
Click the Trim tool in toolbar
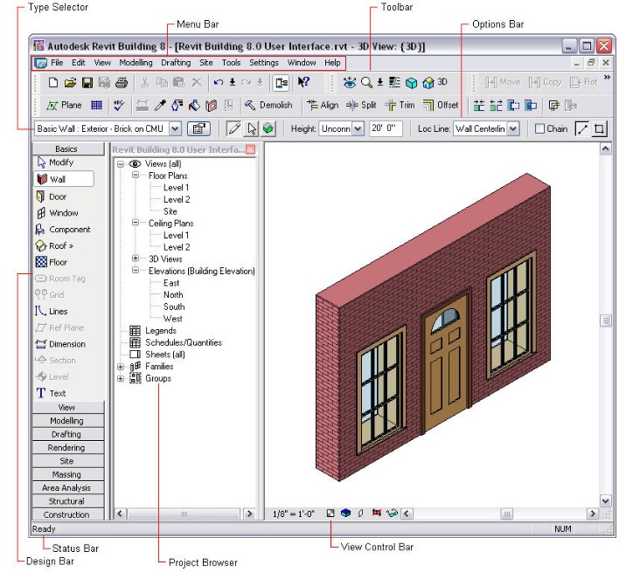click(x=400, y=105)
